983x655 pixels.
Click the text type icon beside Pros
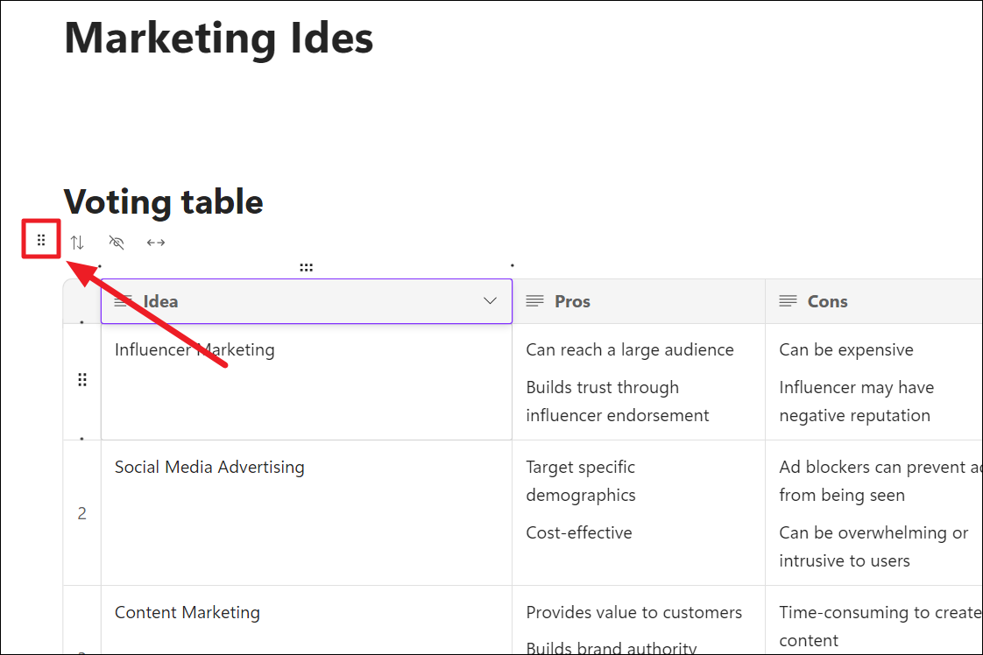click(x=534, y=301)
